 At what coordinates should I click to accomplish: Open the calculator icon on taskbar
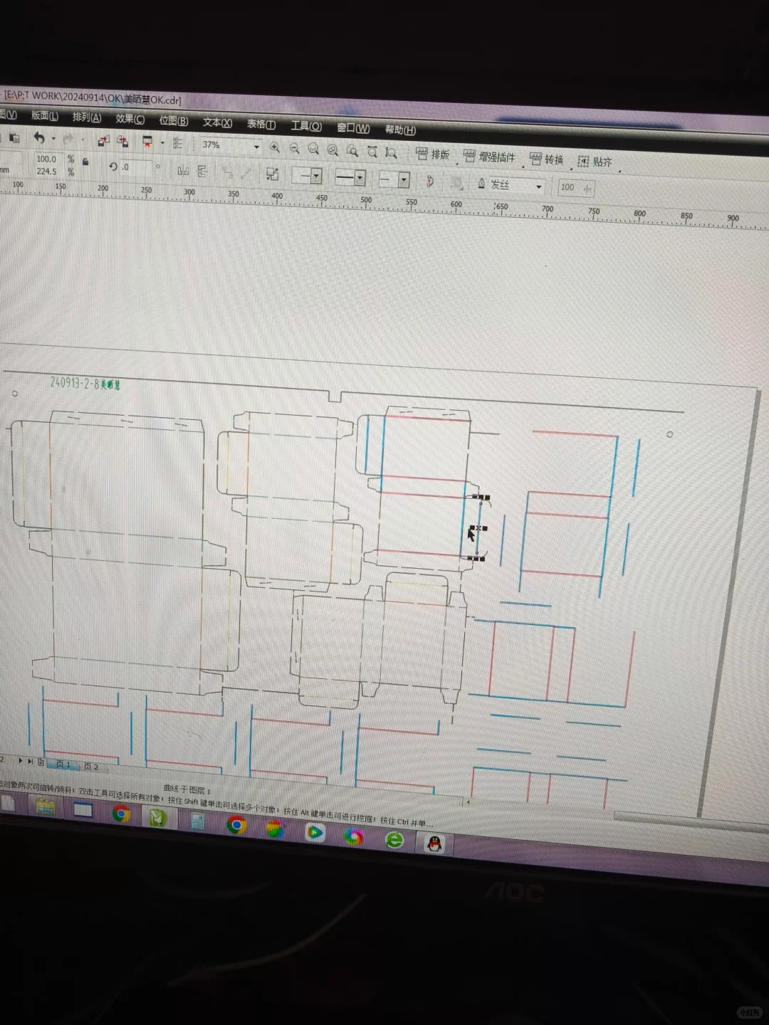click(197, 821)
